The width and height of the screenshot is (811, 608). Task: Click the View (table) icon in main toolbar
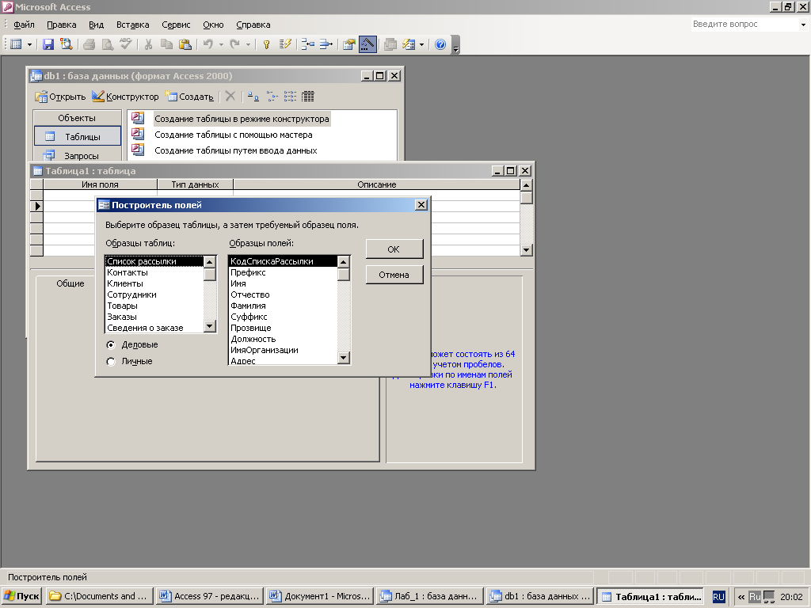pos(16,44)
